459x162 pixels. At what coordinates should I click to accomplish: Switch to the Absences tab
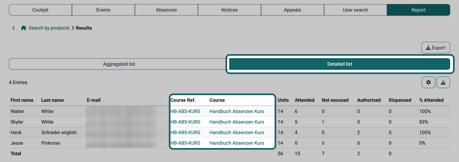point(166,10)
